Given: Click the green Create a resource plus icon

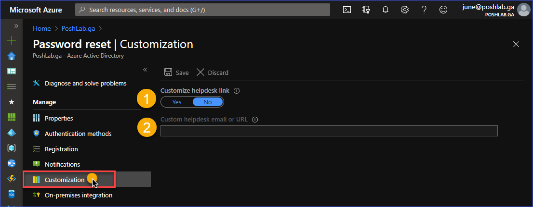Looking at the screenshot, I should 12,41.
